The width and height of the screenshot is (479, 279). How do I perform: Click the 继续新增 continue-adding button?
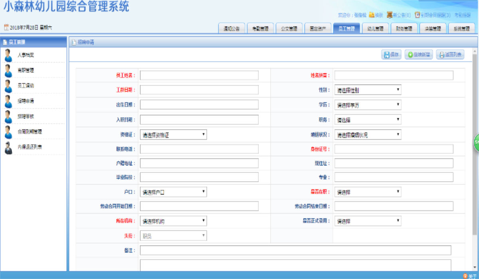click(x=419, y=55)
